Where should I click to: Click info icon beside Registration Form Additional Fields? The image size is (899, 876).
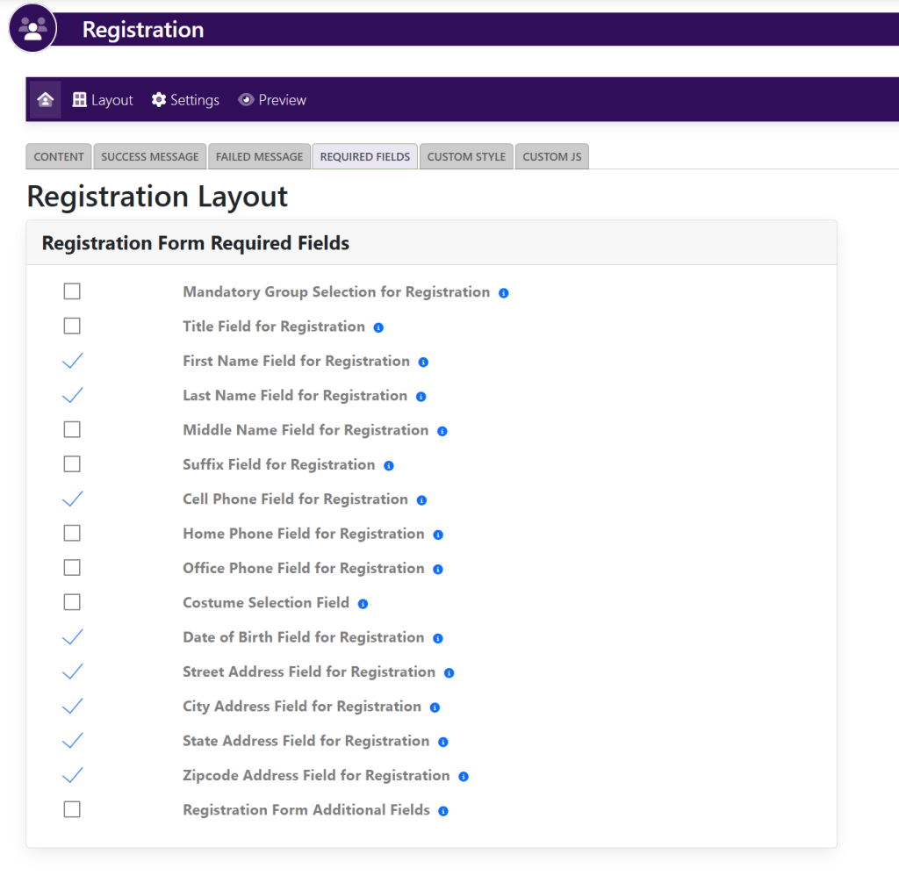[x=443, y=811]
